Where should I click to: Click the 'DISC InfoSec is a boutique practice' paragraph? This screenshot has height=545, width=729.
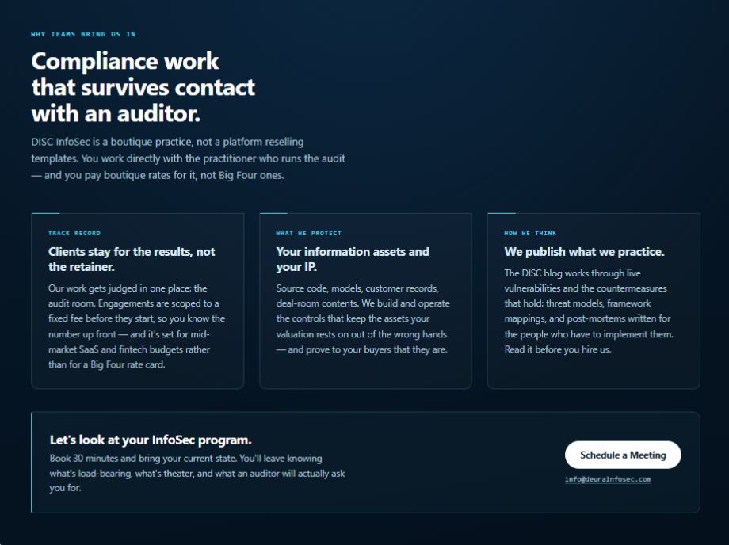pyautogui.click(x=188, y=158)
